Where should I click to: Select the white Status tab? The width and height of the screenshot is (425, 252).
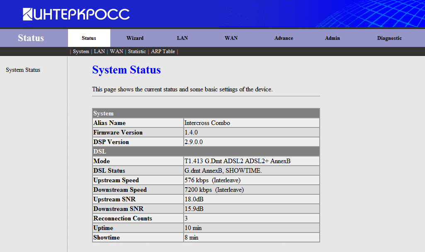(89, 38)
